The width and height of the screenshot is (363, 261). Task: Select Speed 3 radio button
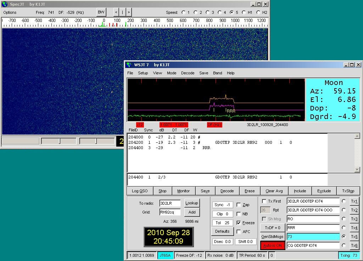pyautogui.click(x=208, y=12)
